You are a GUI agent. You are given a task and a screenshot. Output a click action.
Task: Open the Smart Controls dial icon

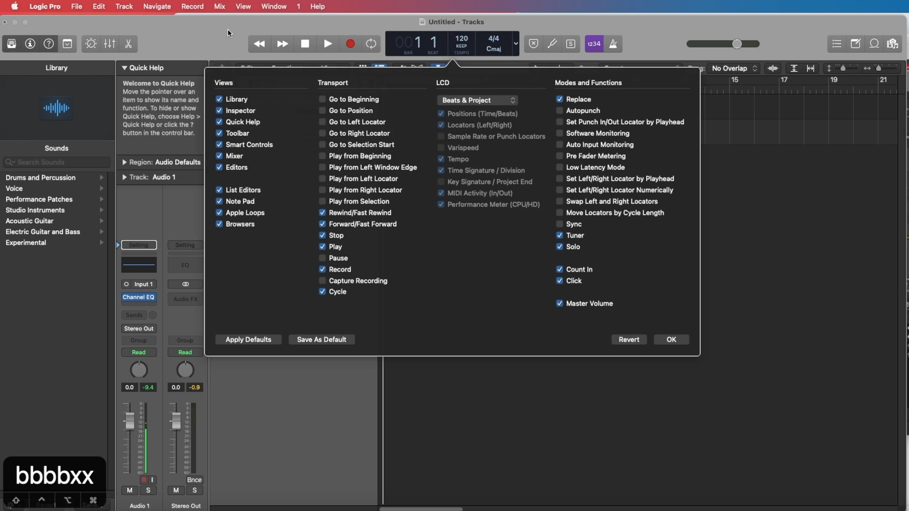coord(91,44)
